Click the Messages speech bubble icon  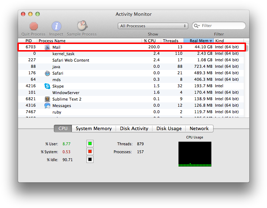click(47, 106)
